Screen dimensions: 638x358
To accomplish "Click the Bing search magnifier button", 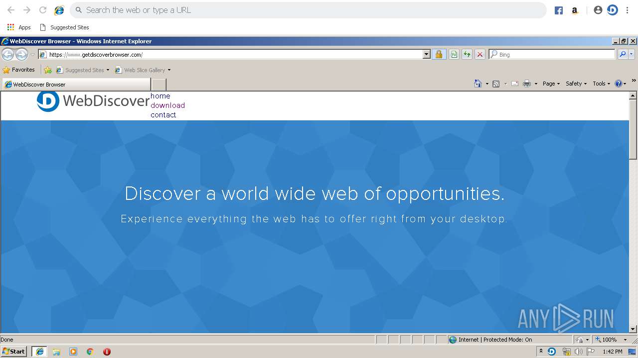I will click(623, 54).
